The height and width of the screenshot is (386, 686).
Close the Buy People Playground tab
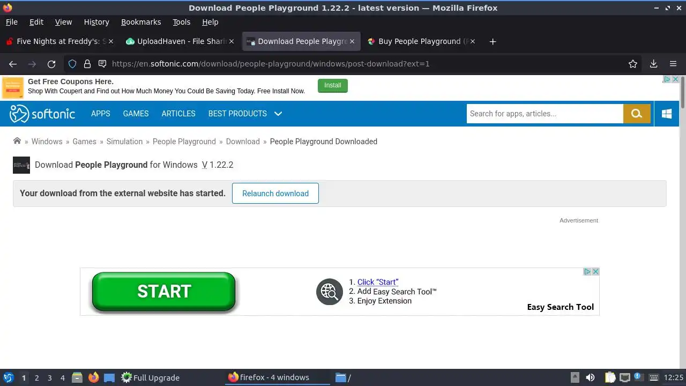(x=472, y=41)
